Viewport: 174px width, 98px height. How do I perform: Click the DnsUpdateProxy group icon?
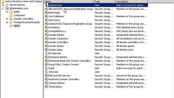click(x=46, y=31)
